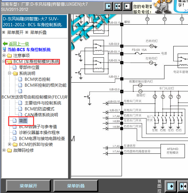Open BCM的防盗模式 document
This screenshot has height=193, width=188.
(39, 109)
